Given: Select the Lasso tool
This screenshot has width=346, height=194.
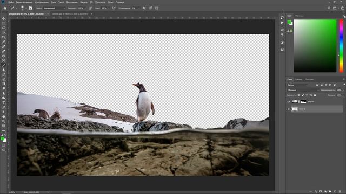Looking at the screenshot, I should (4, 28).
